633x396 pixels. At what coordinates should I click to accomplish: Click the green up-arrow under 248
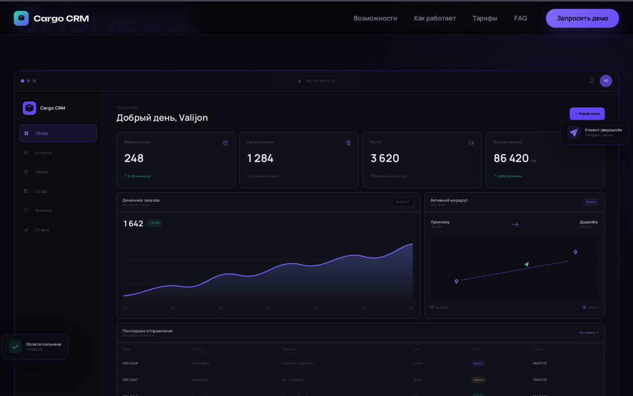(126, 176)
